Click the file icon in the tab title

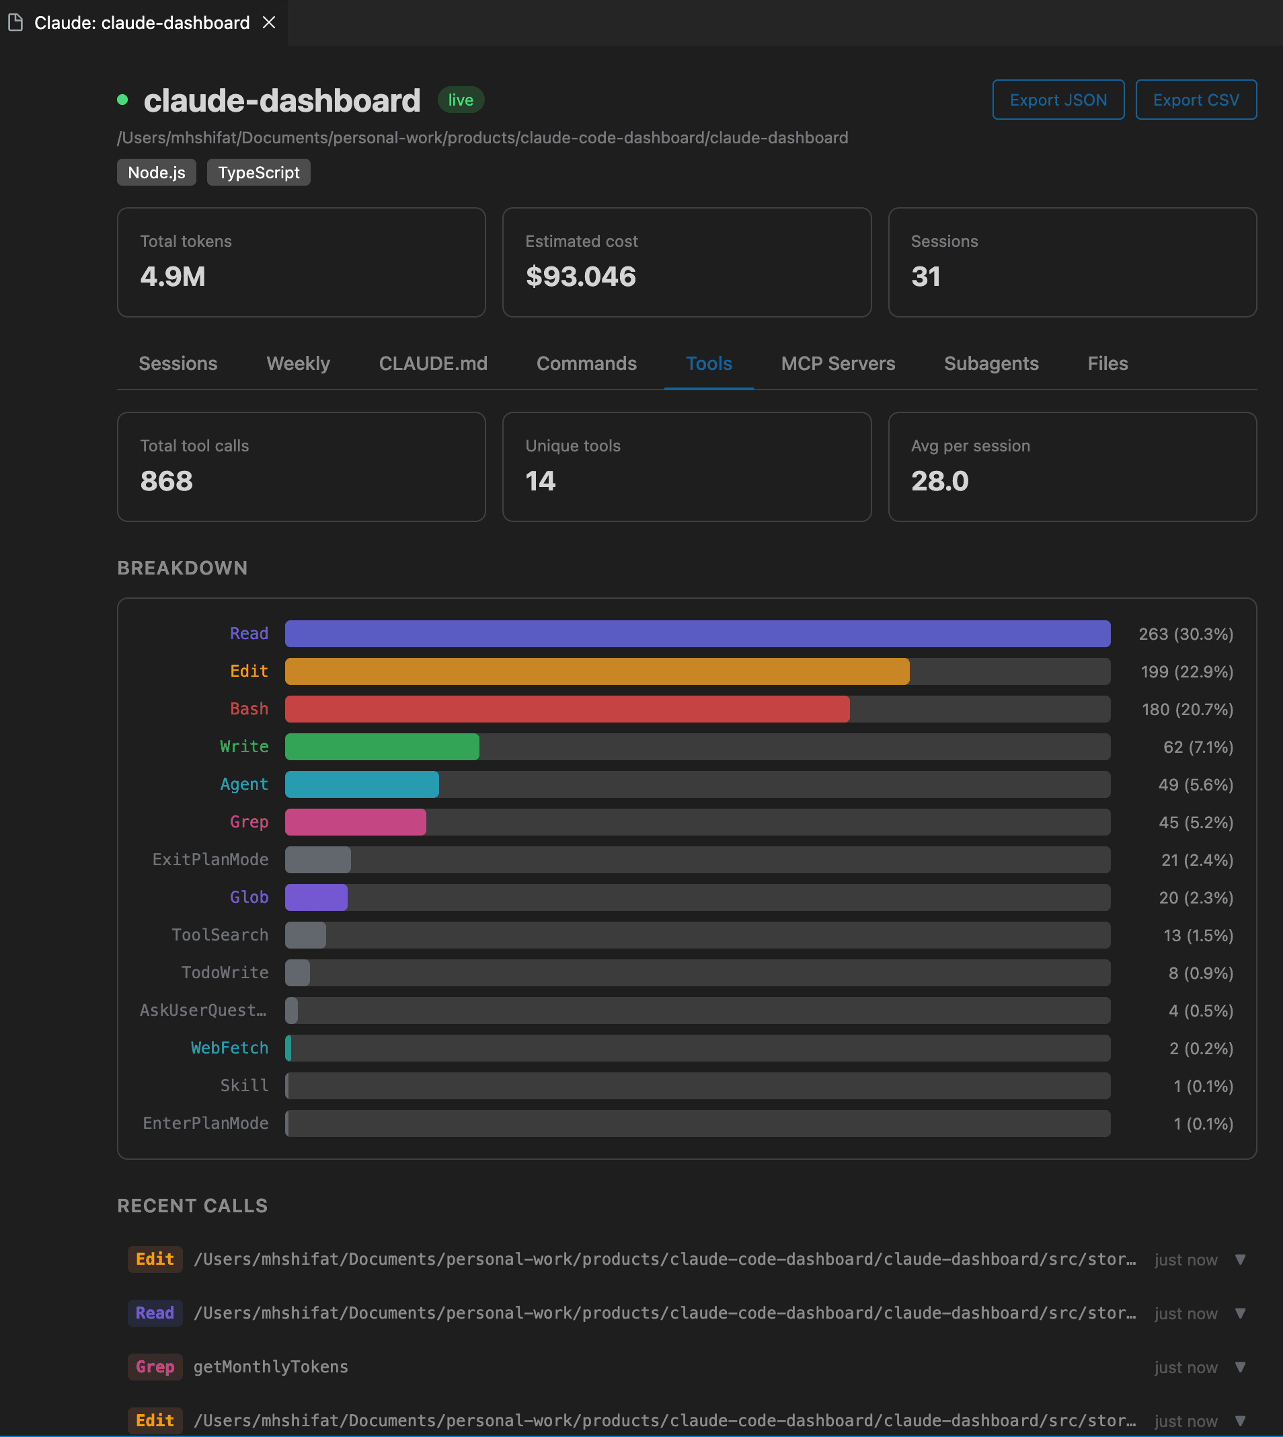(15, 23)
